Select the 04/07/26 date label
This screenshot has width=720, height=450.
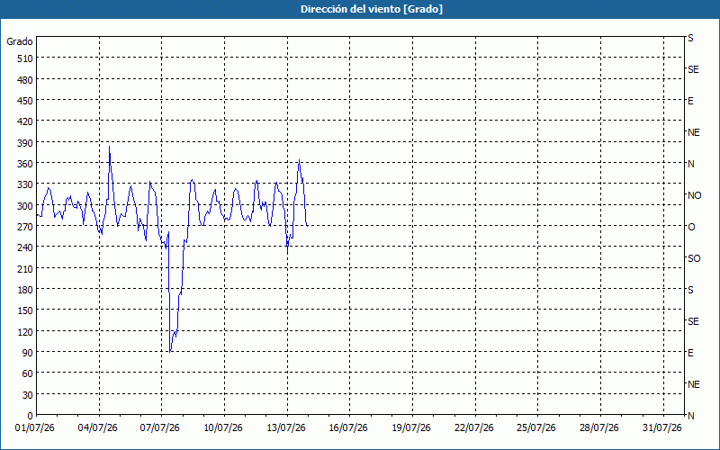[97, 428]
